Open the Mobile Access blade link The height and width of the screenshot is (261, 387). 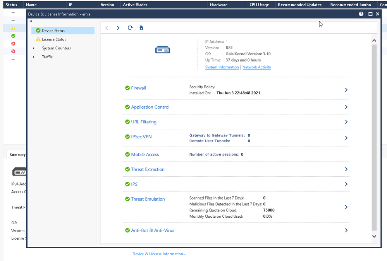pos(145,155)
